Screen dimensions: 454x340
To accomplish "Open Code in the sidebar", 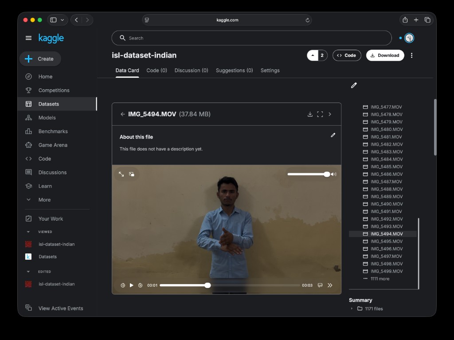I will point(45,158).
